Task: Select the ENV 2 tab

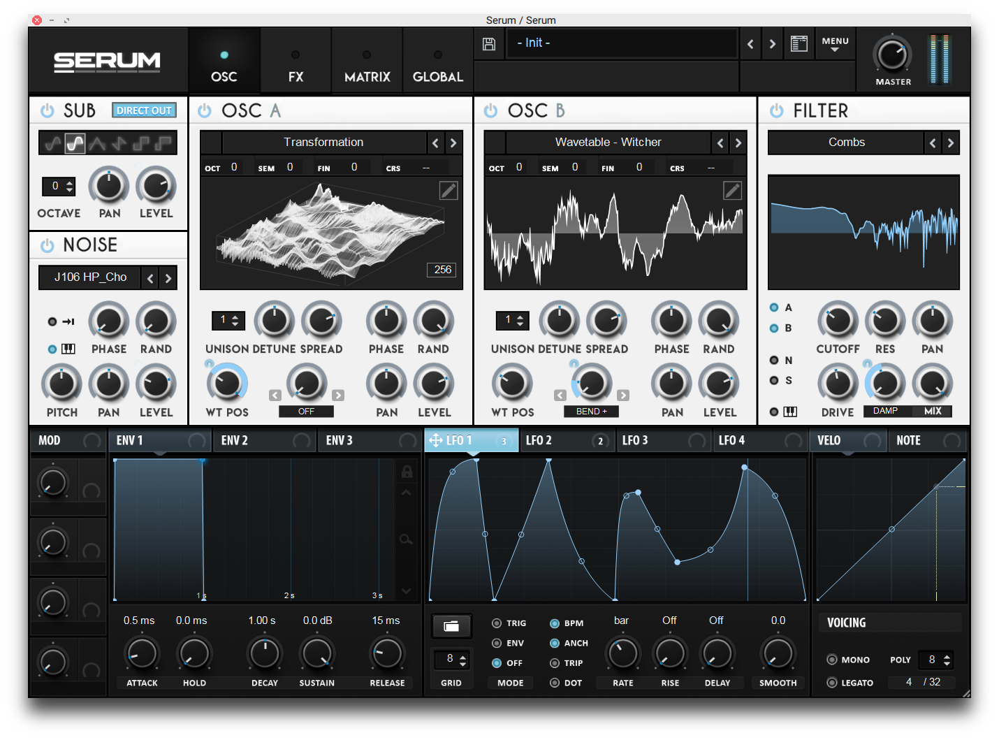Action: point(265,441)
